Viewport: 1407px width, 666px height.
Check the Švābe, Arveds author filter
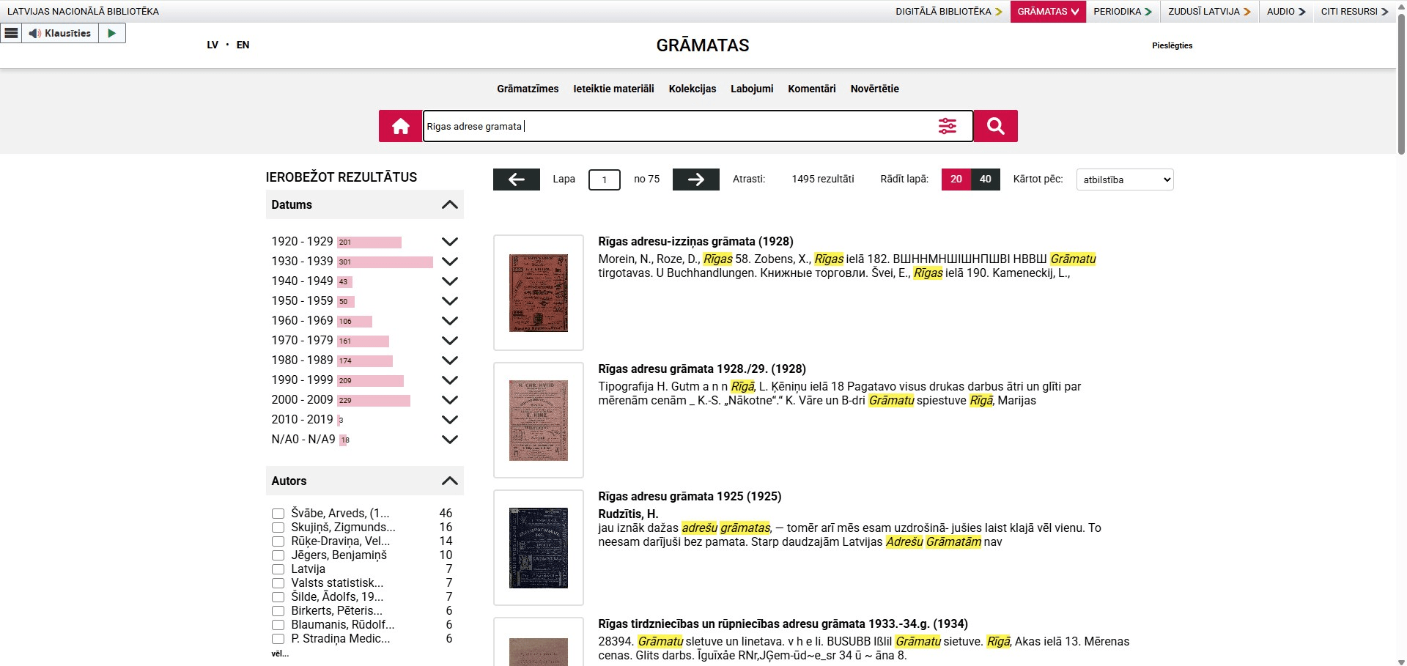tap(278, 514)
